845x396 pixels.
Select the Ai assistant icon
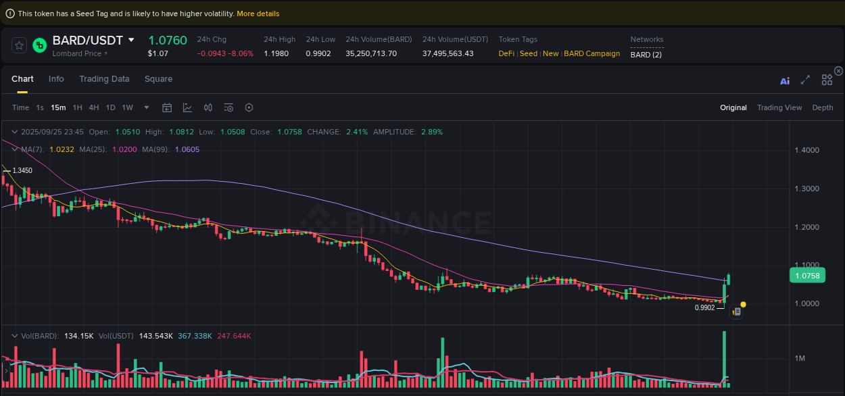pyautogui.click(x=784, y=80)
